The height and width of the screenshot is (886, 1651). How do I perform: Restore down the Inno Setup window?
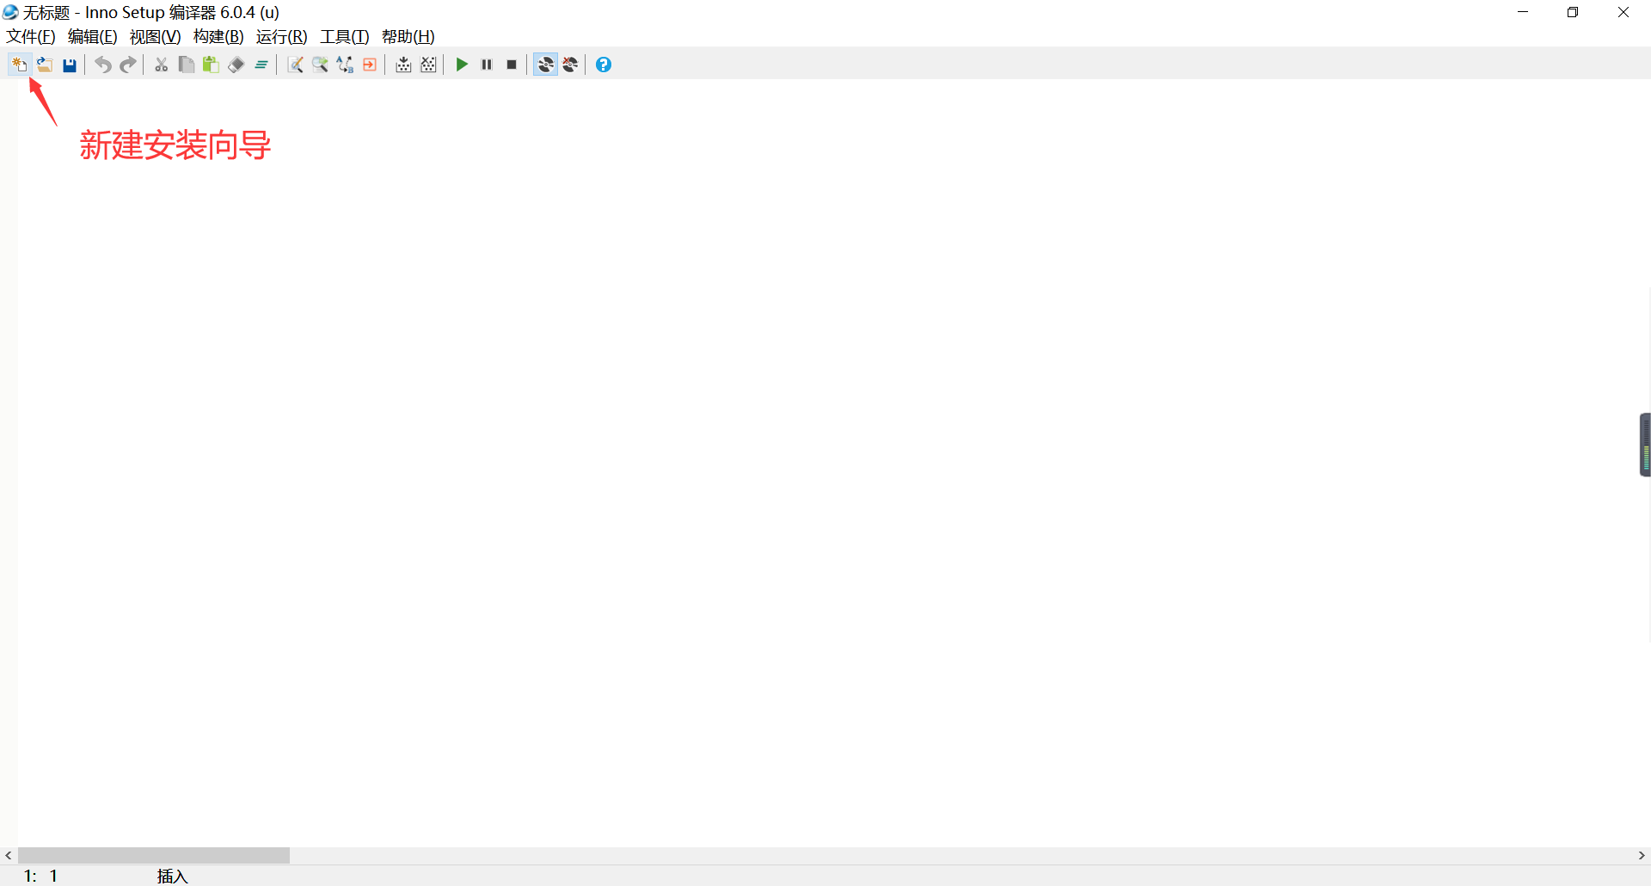coord(1573,12)
